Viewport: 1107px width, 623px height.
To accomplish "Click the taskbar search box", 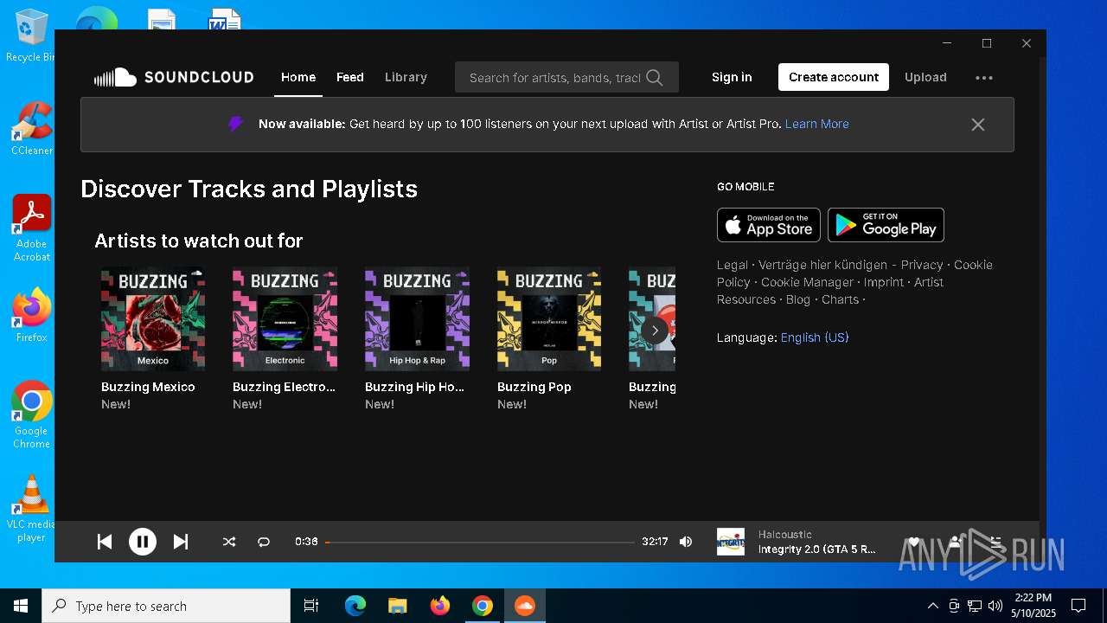I will [x=166, y=606].
